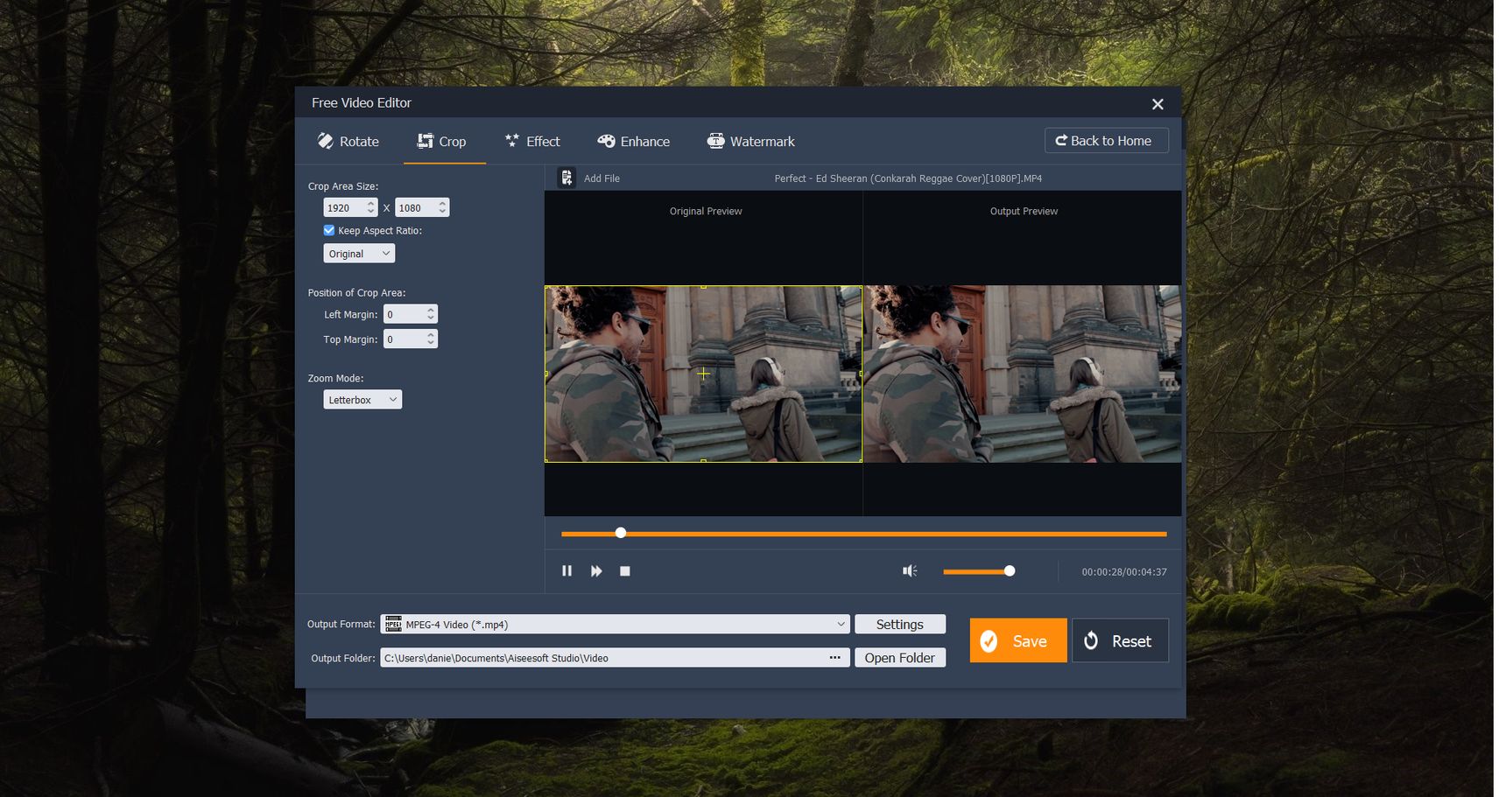Open the Output Format dropdown
This screenshot has height=797, width=1506.
pyautogui.click(x=615, y=624)
